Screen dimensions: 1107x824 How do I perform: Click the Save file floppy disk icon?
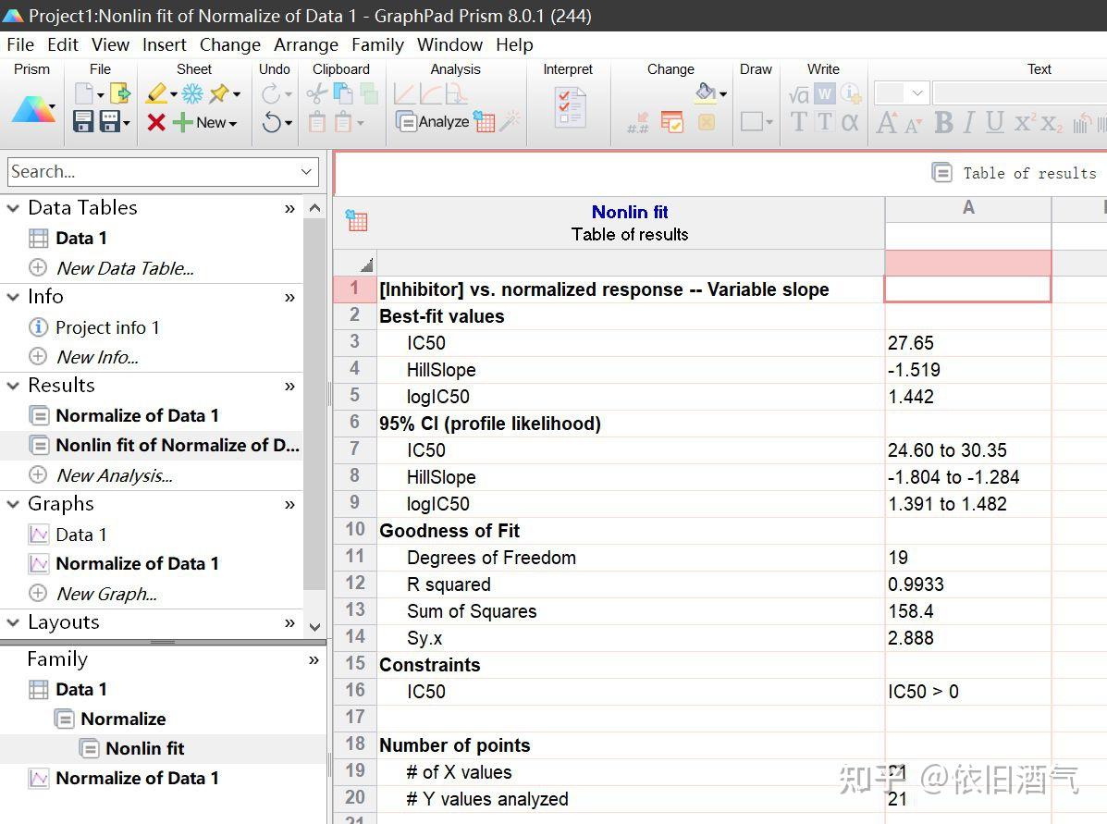click(x=83, y=122)
